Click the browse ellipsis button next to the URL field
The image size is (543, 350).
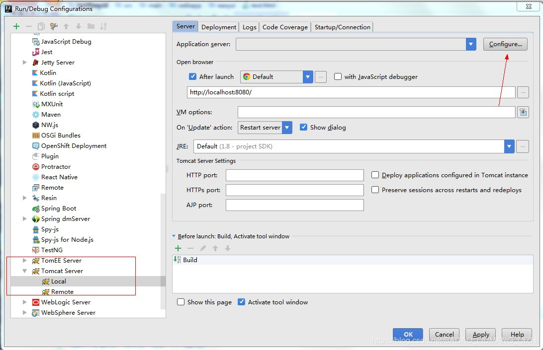tap(523, 92)
